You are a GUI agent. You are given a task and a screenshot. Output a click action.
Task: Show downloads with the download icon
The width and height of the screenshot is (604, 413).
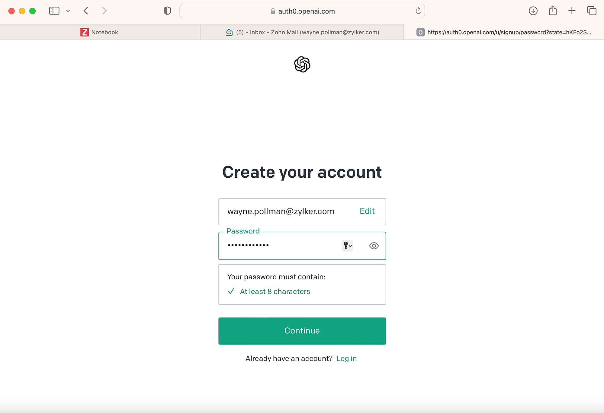point(533,11)
